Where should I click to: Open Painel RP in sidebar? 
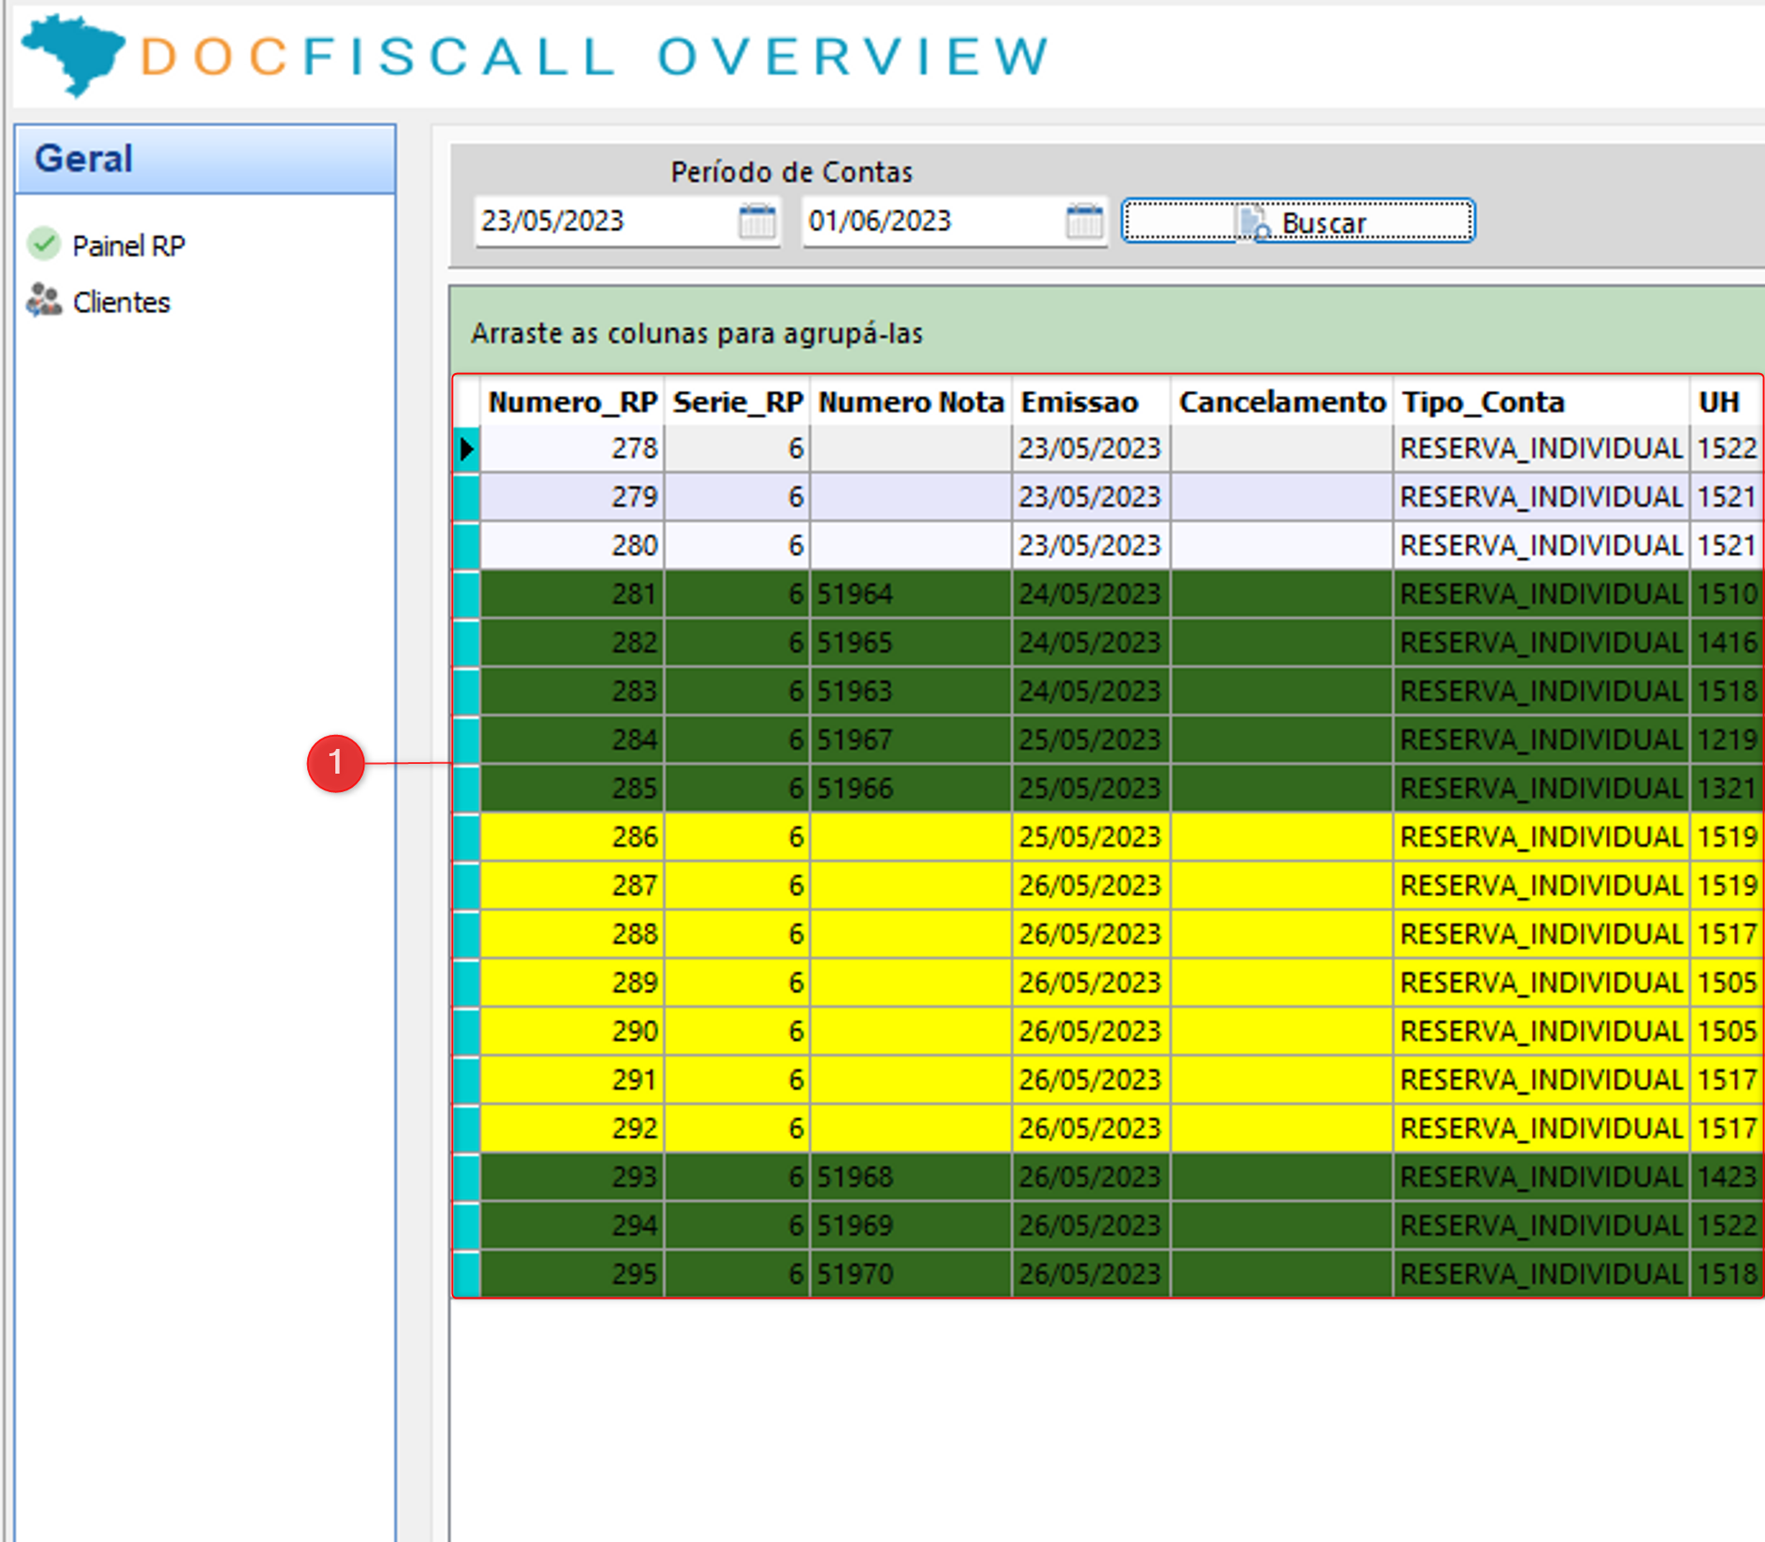129,245
